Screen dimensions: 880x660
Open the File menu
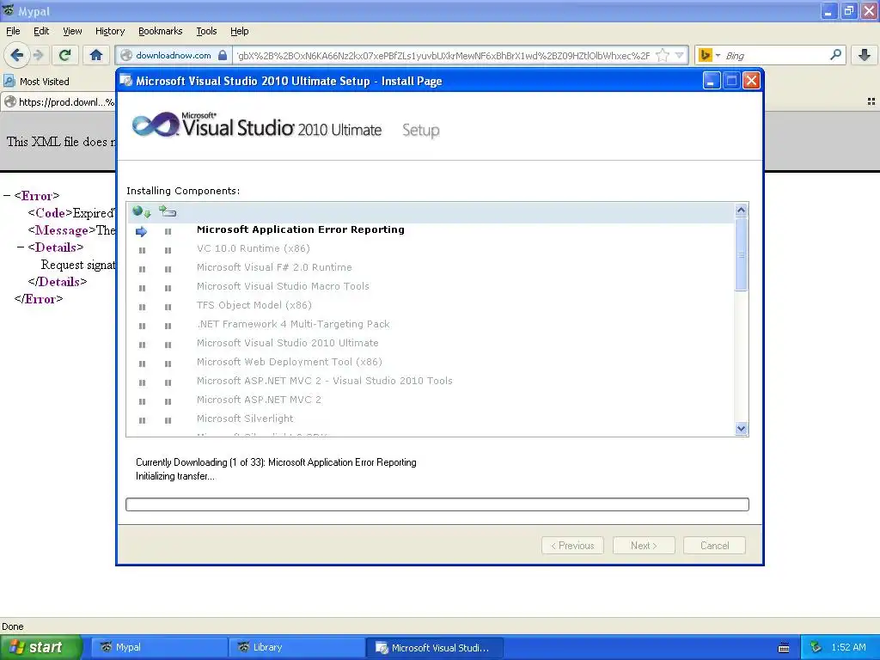click(x=13, y=31)
